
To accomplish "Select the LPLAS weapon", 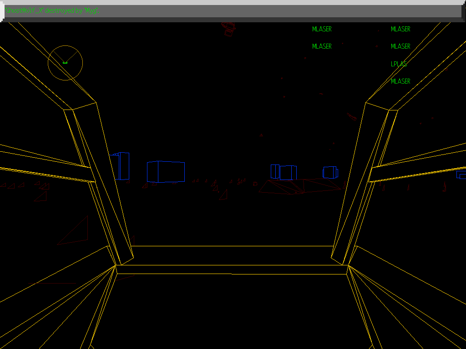I will tap(399, 64).
